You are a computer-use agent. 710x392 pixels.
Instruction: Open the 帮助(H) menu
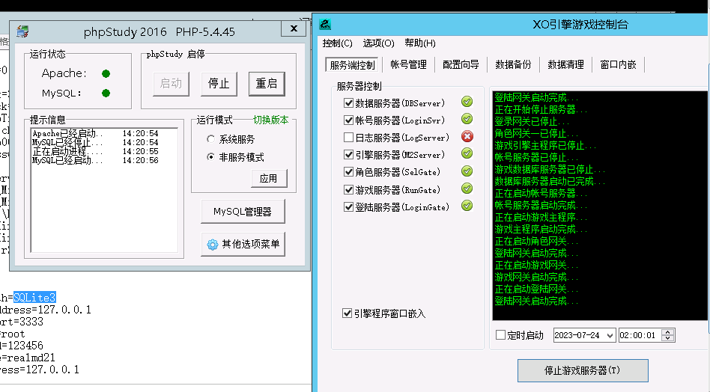pos(420,43)
